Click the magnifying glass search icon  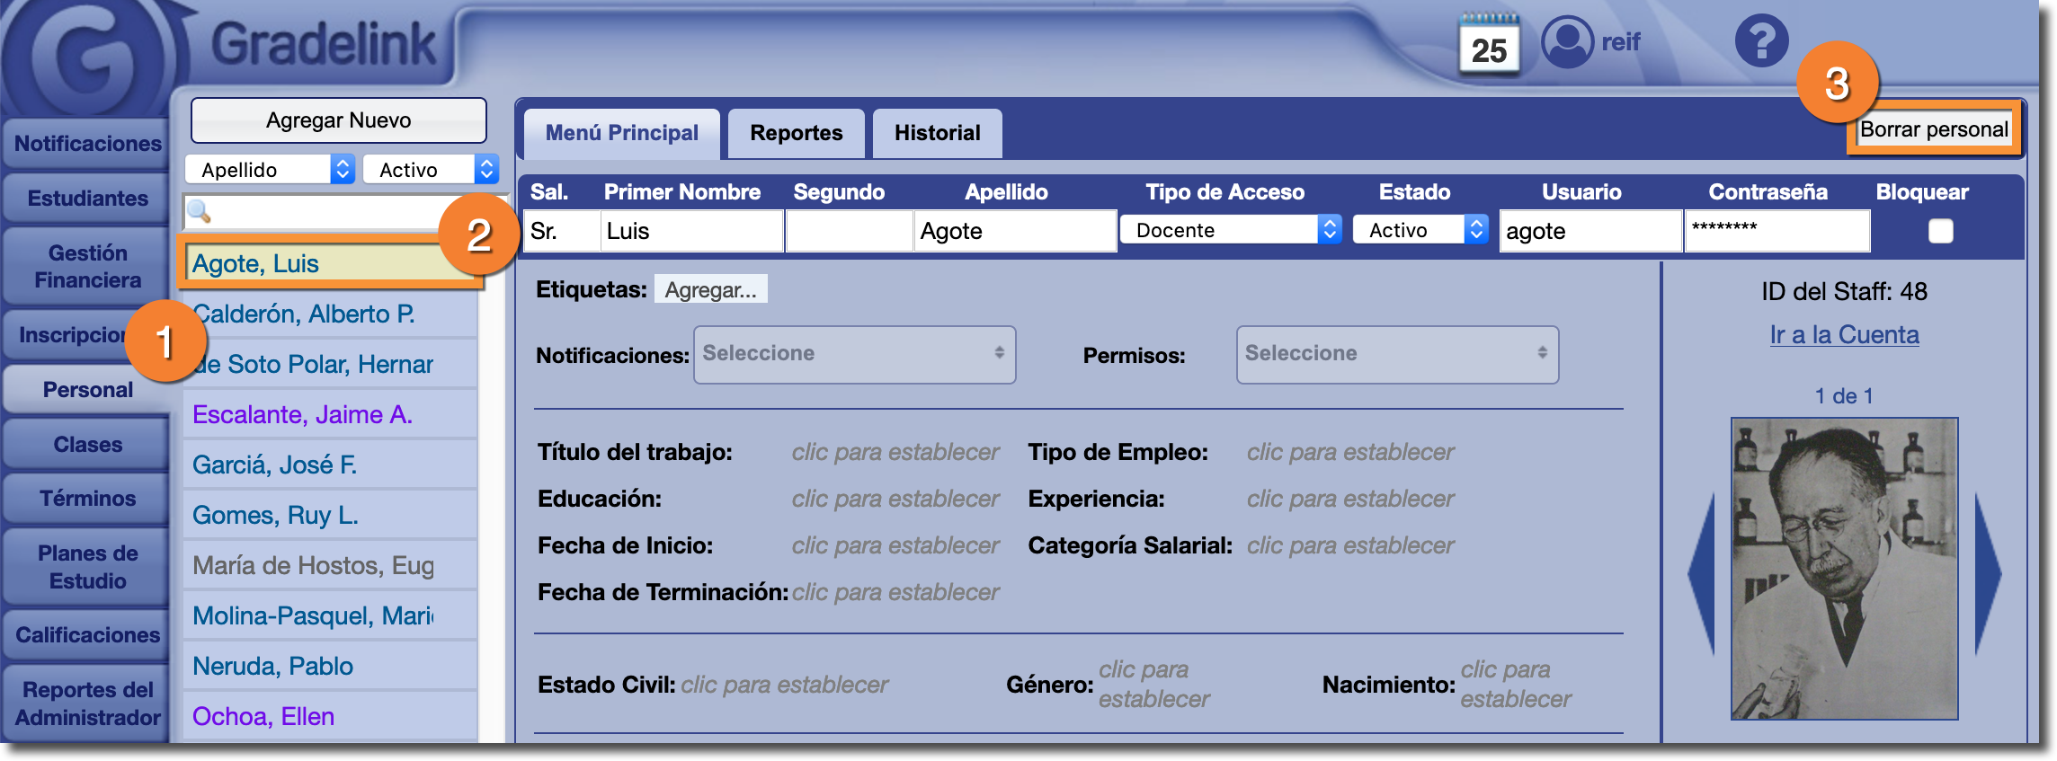[x=199, y=212]
